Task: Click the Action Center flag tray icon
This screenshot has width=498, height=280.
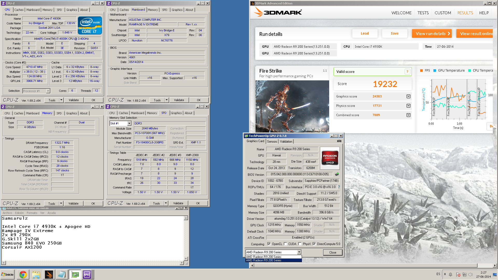Action: pyautogui.click(x=458, y=275)
